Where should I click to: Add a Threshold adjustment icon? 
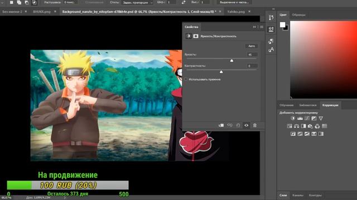click(x=307, y=134)
